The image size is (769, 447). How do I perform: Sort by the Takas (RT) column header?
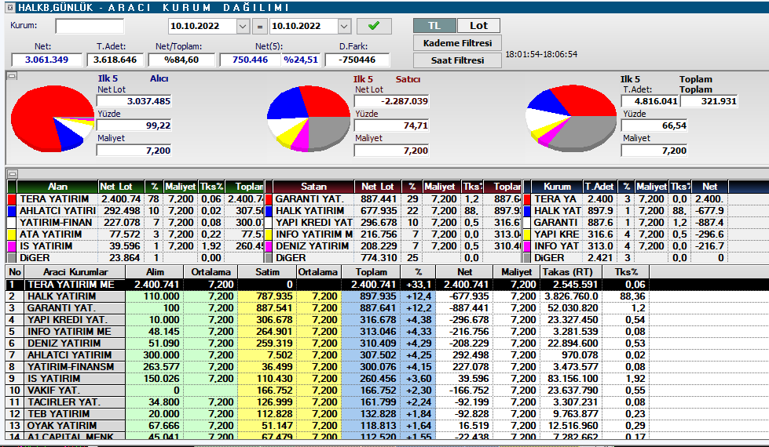coord(570,271)
